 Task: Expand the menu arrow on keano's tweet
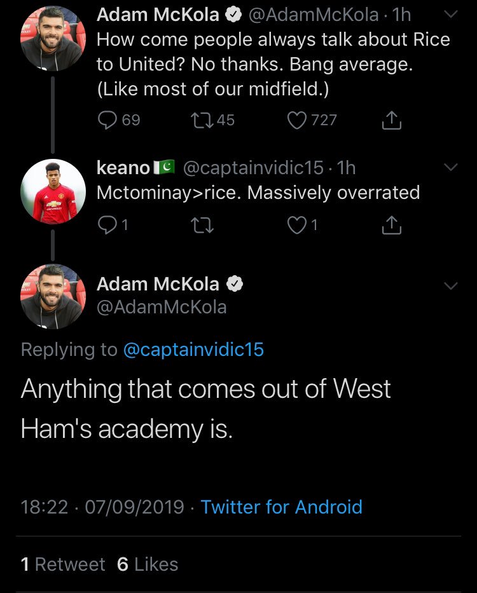click(450, 168)
